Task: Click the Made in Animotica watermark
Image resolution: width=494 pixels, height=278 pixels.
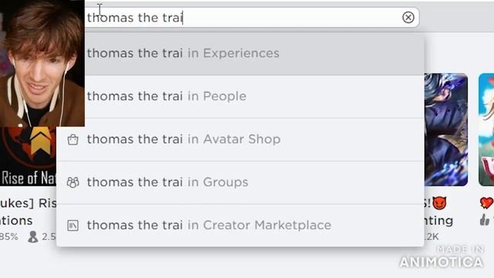Action: 442,257
